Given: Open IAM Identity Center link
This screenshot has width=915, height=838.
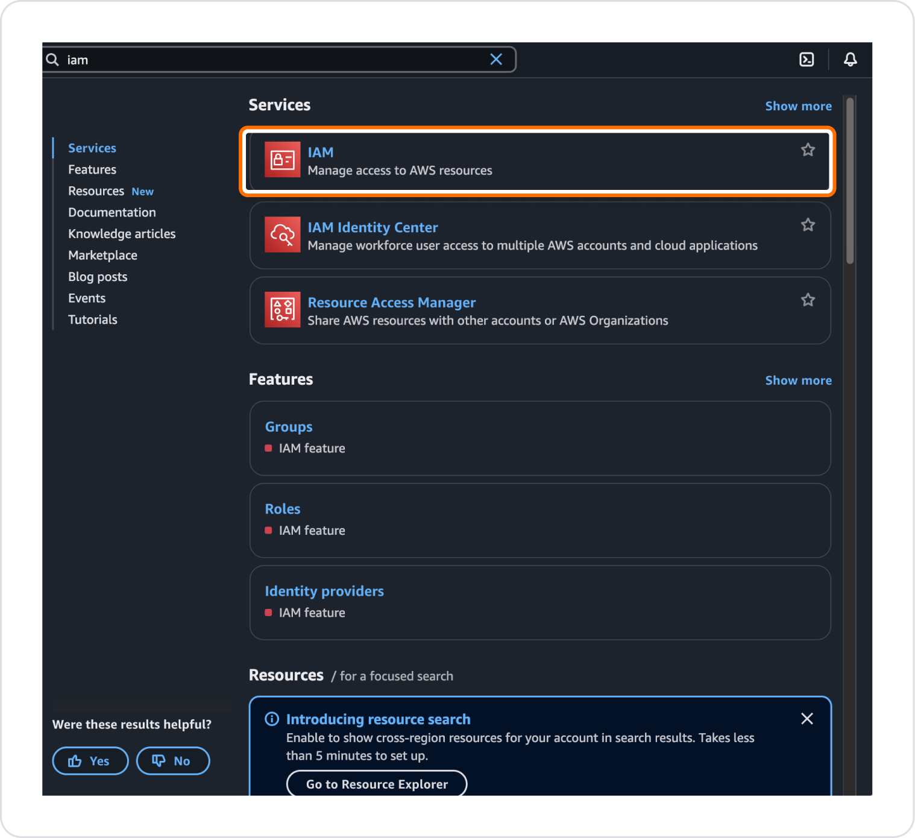Looking at the screenshot, I should click(373, 227).
